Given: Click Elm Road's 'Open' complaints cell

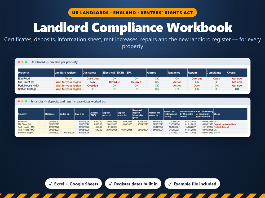Looking at the screenshot, I should (x=217, y=79).
